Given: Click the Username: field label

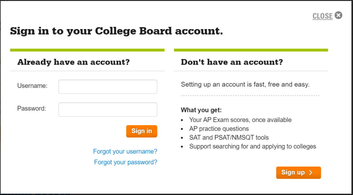Looking at the screenshot, I should click(x=32, y=86).
